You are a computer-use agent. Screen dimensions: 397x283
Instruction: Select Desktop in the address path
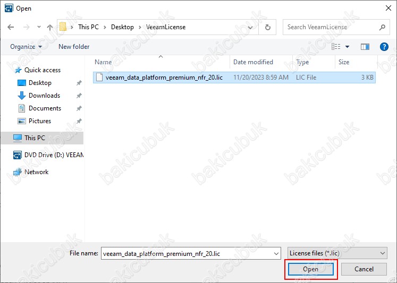[x=122, y=27]
